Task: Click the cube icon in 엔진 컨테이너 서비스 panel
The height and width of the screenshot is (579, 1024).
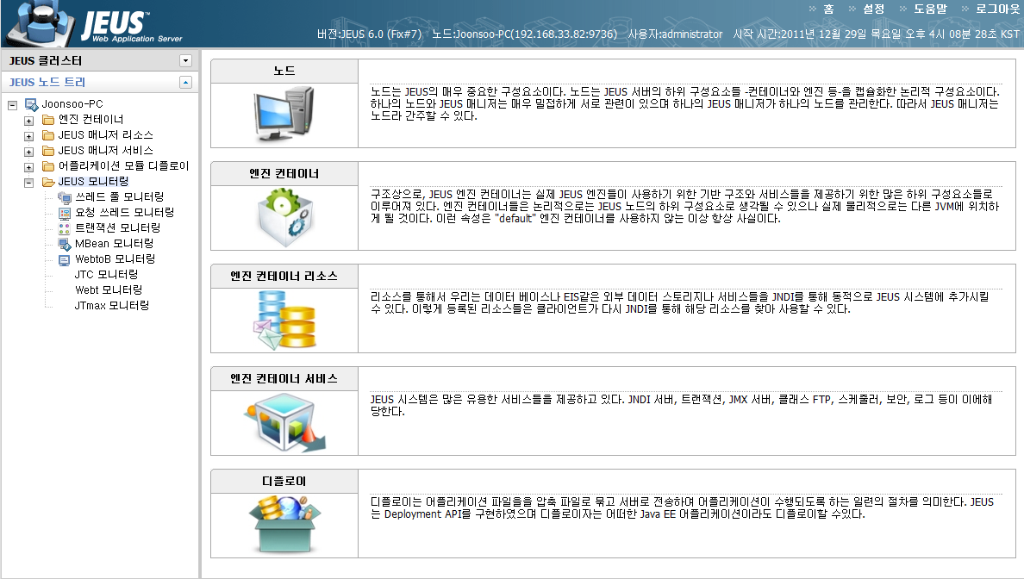Action: tap(284, 421)
